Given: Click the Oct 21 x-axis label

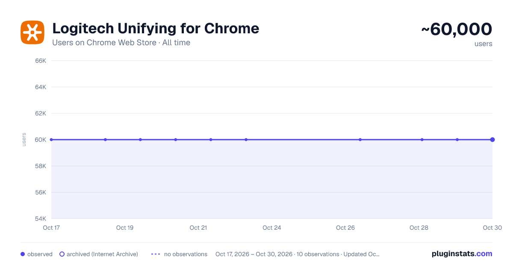Looking at the screenshot, I should [198, 228].
